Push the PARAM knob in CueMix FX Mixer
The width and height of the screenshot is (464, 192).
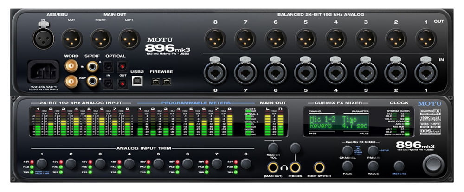coord(373,151)
